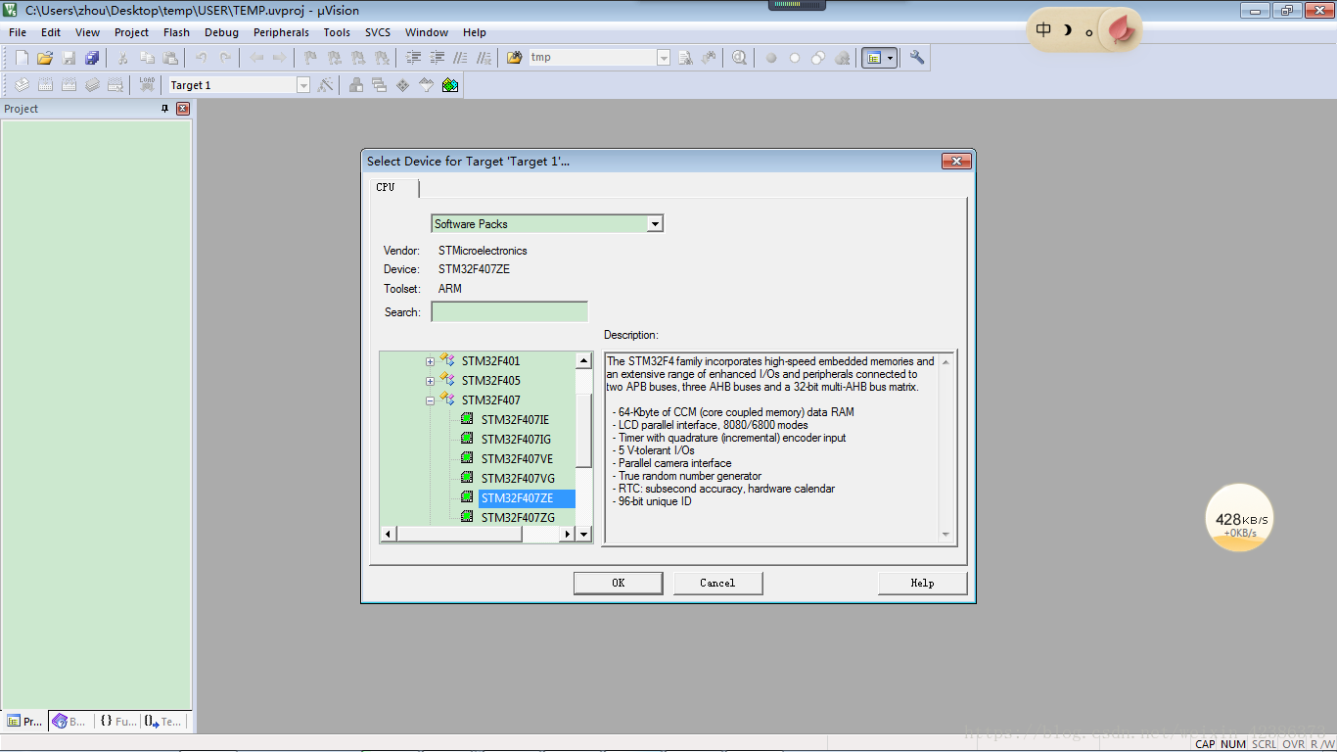Open Manage Run-Time Environment diamond icon

[402, 85]
